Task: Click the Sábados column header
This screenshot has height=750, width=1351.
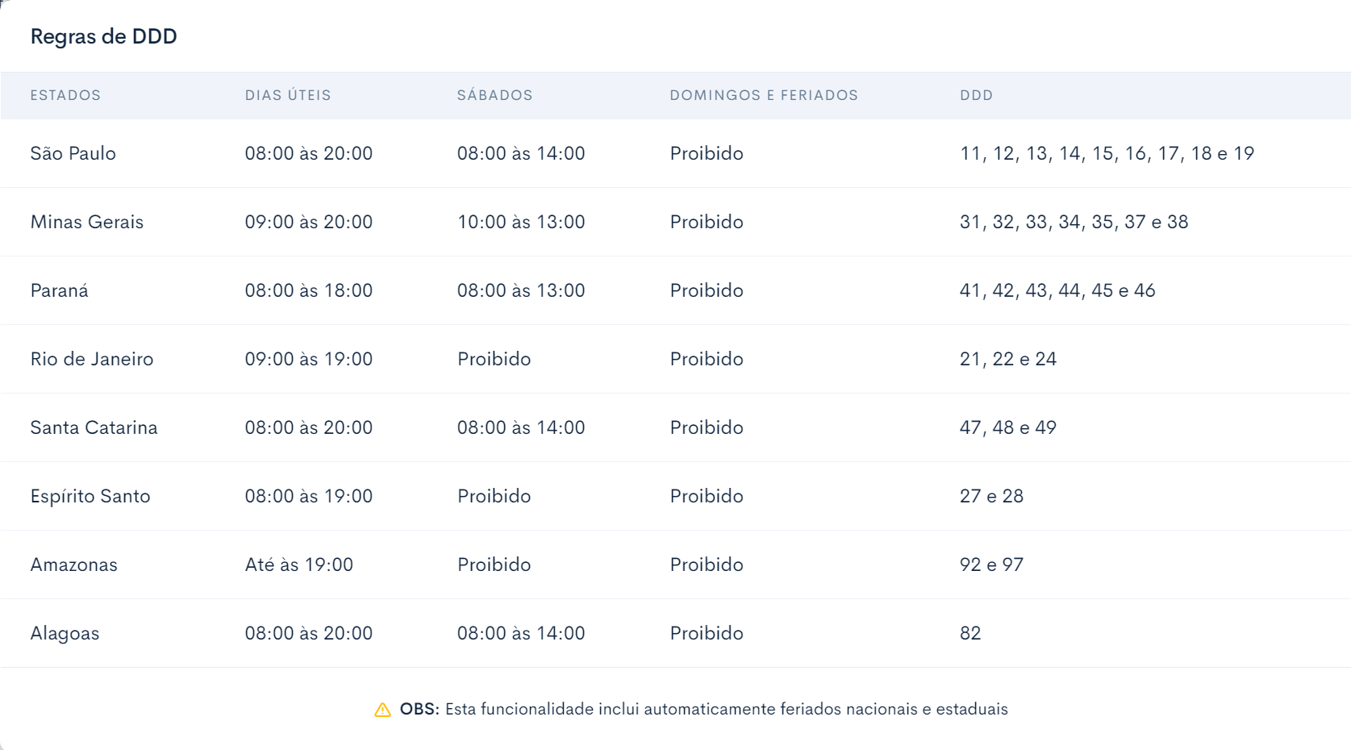Action: (x=494, y=95)
